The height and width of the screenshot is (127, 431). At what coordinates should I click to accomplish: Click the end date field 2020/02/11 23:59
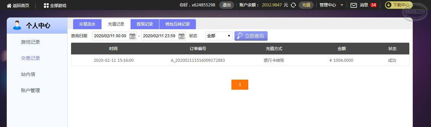163,36
